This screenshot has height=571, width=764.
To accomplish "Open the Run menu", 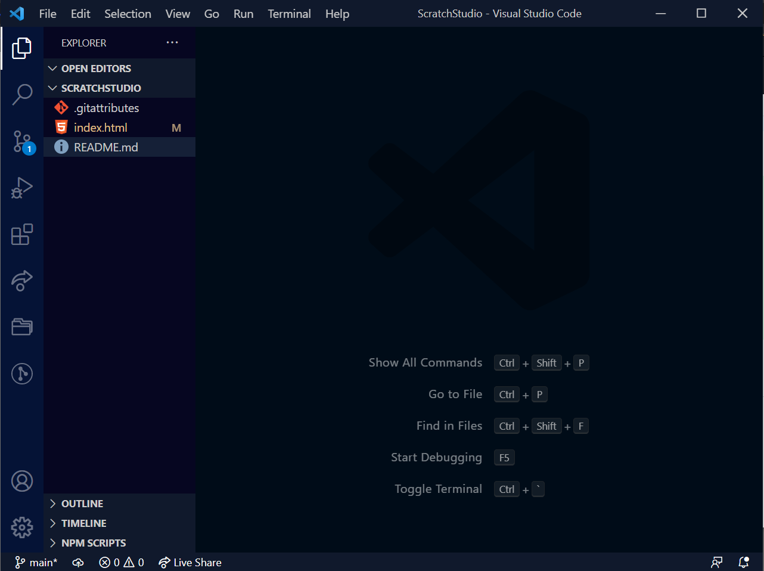I will 243,14.
